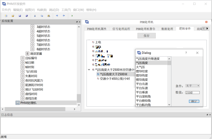The image size is (212, 139).
Task: Open the 条件 dropdown showing 大于
Action: [x=192, y=86]
